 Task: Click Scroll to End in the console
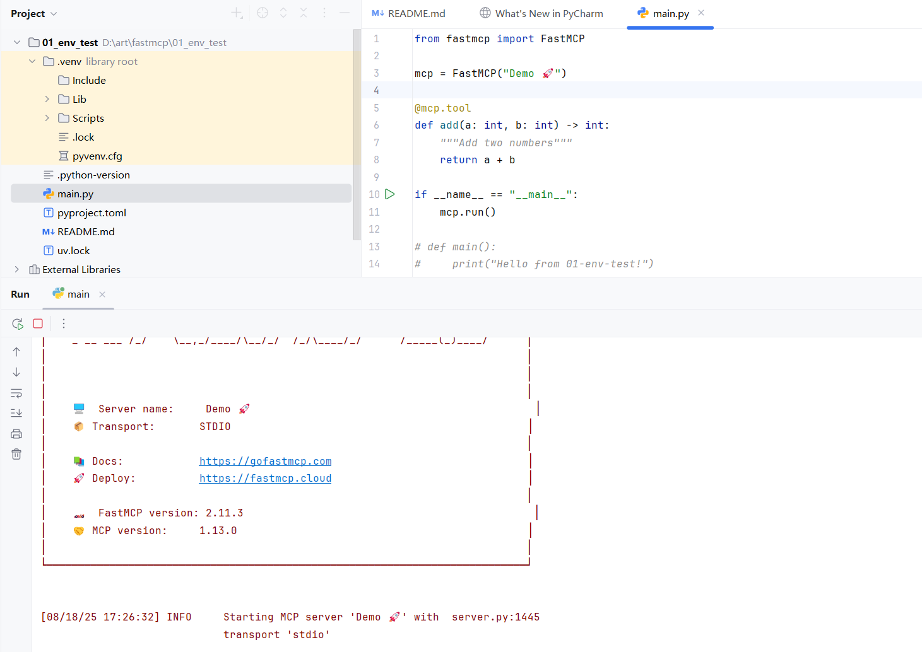[x=16, y=413]
